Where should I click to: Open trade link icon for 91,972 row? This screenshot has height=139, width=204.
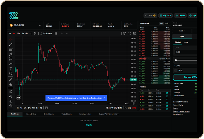pyautogui.click(x=167, y=99)
